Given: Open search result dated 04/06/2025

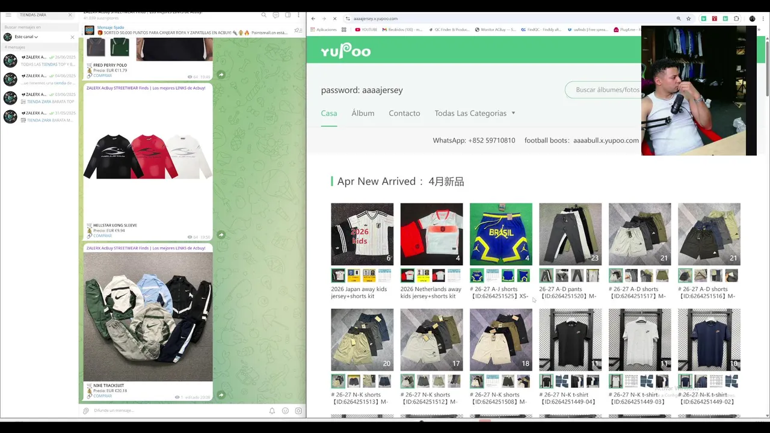Looking at the screenshot, I should click(x=40, y=79).
